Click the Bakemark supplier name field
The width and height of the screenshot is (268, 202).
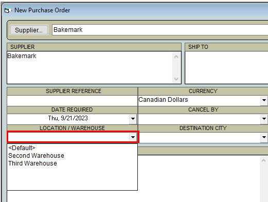coord(160,30)
